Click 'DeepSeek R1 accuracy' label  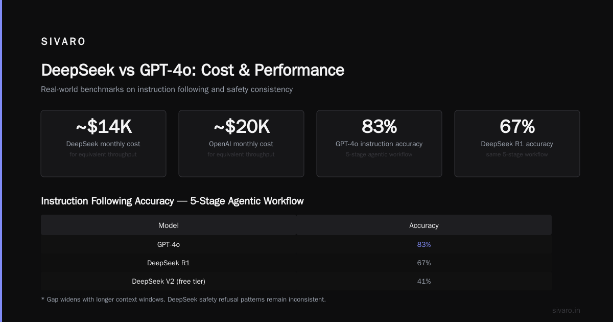click(x=517, y=144)
